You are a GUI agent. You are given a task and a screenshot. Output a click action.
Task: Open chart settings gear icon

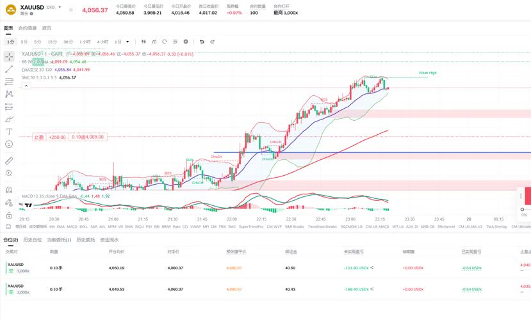click(x=186, y=42)
